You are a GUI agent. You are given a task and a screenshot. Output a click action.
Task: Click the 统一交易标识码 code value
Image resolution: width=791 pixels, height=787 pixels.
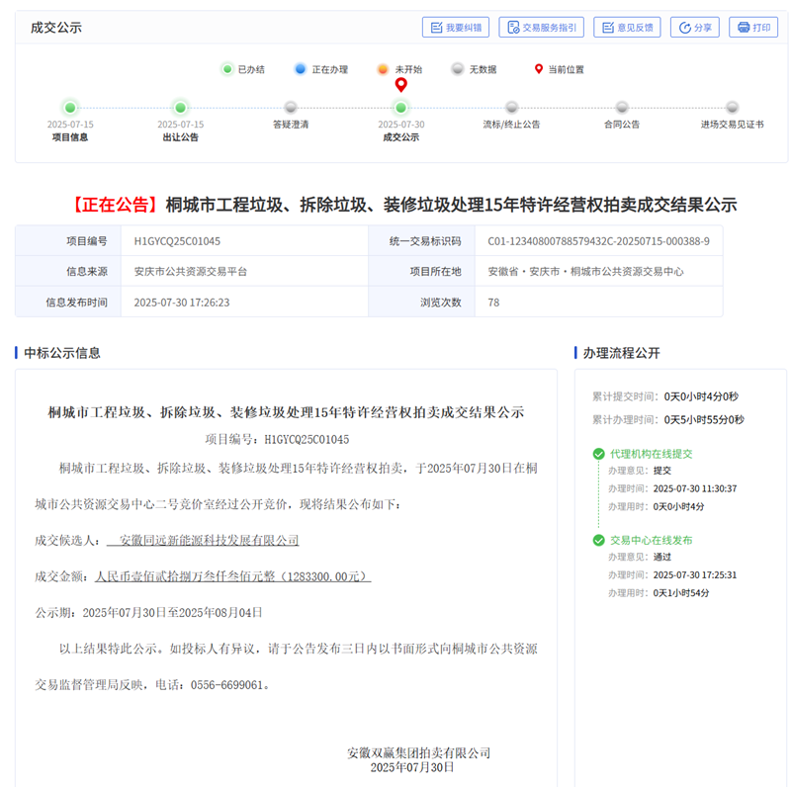[598, 241]
